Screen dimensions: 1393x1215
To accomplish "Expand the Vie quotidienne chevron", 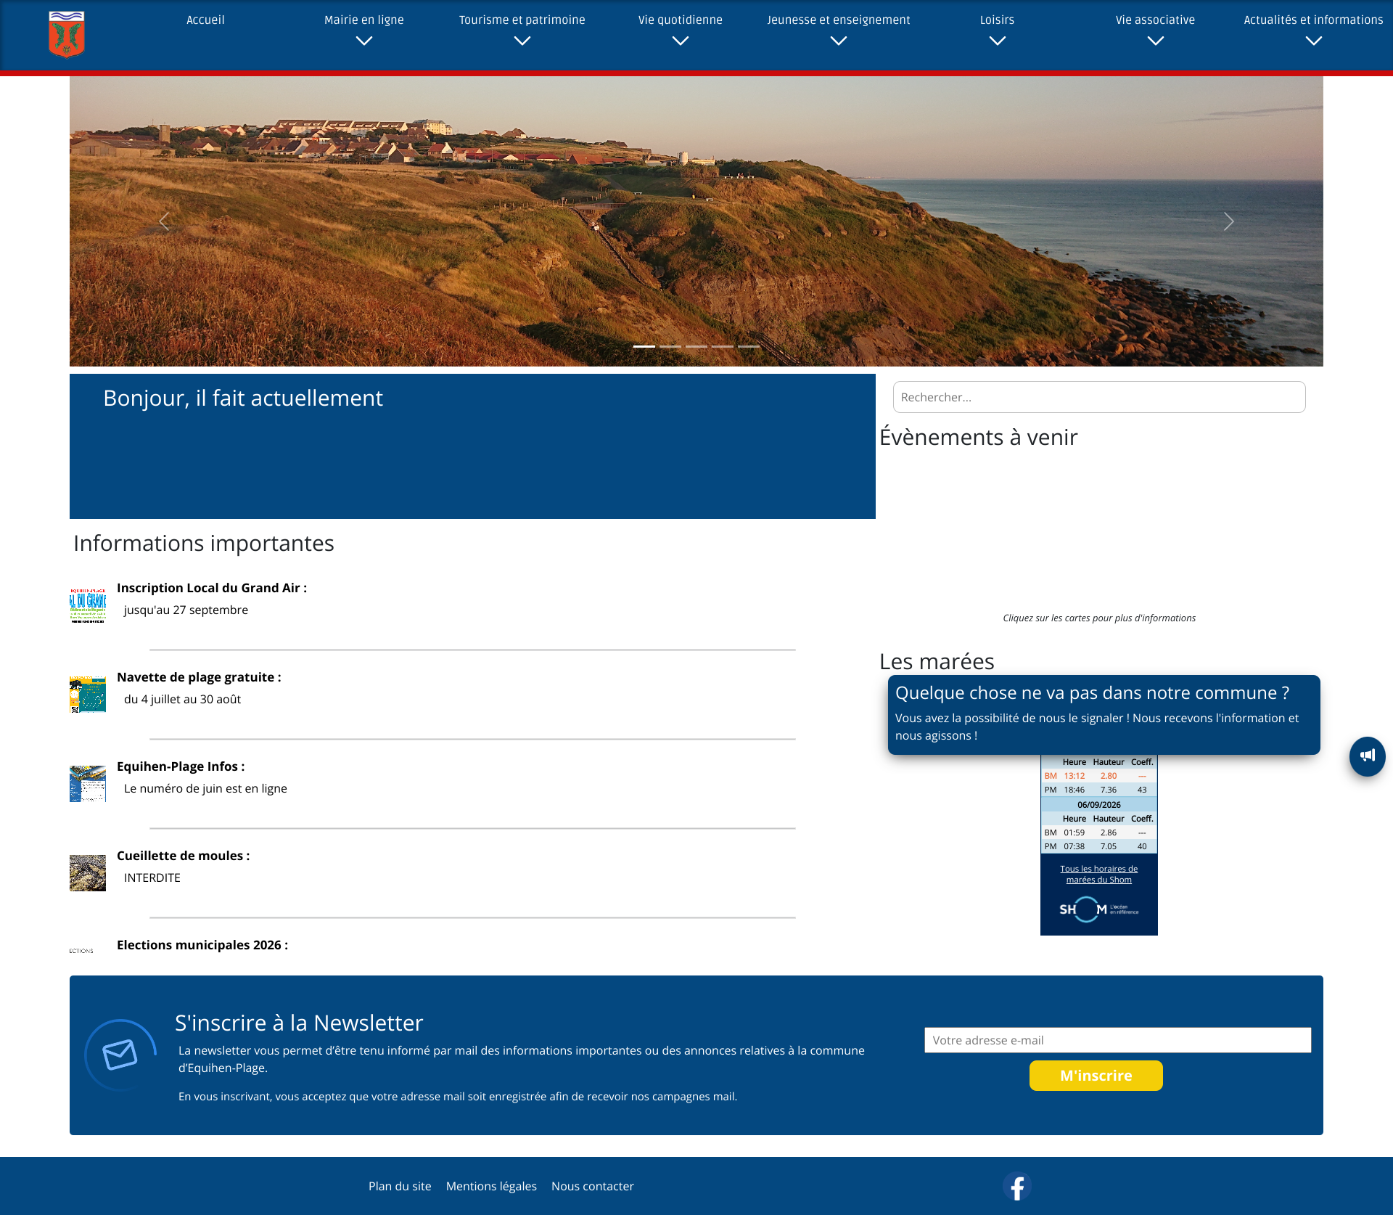I will [681, 41].
